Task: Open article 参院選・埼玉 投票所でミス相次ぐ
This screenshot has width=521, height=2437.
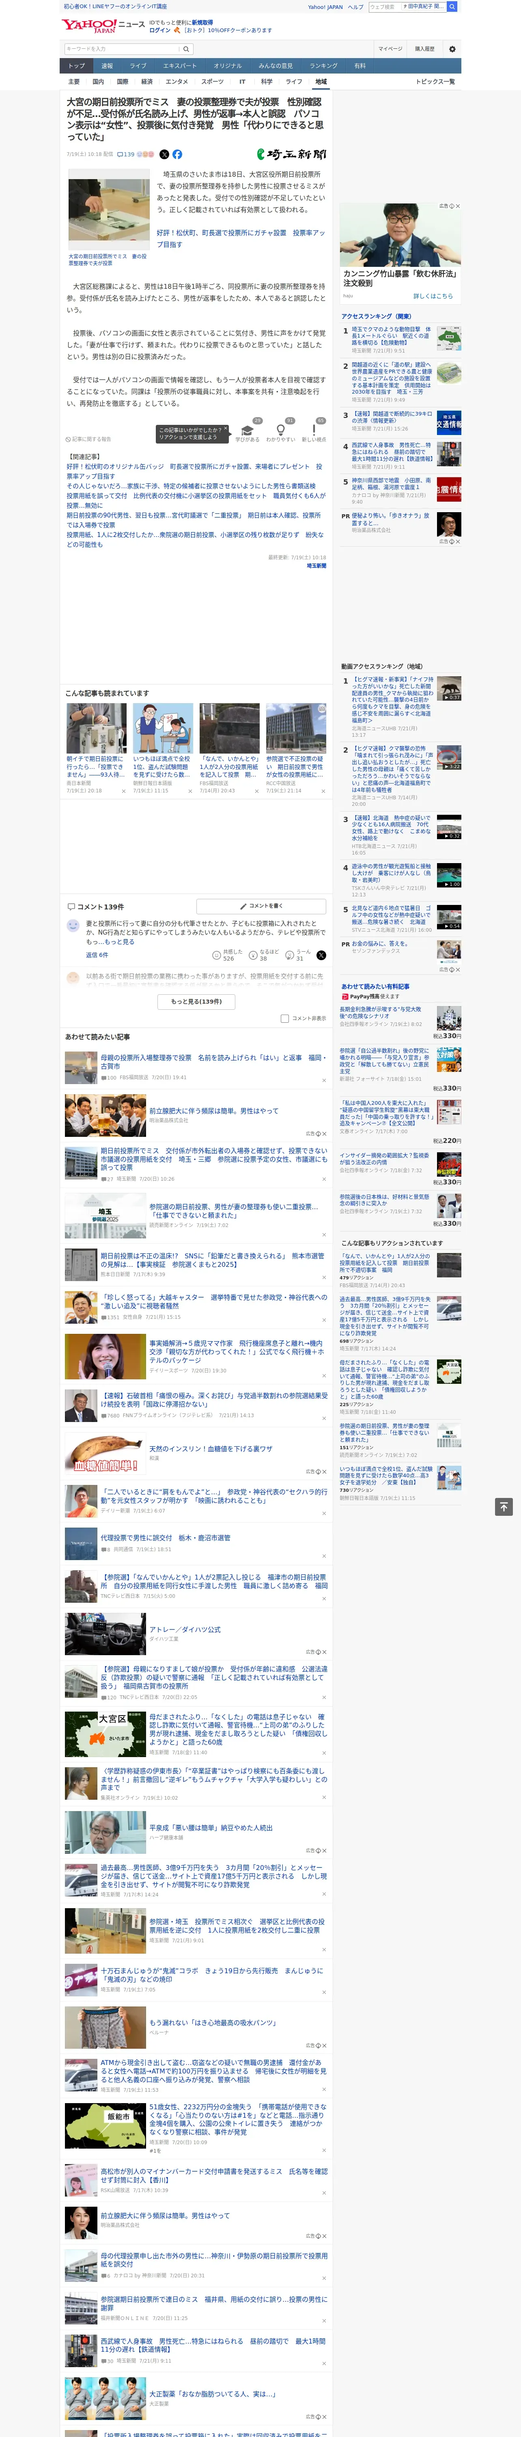Action: pos(237,1925)
